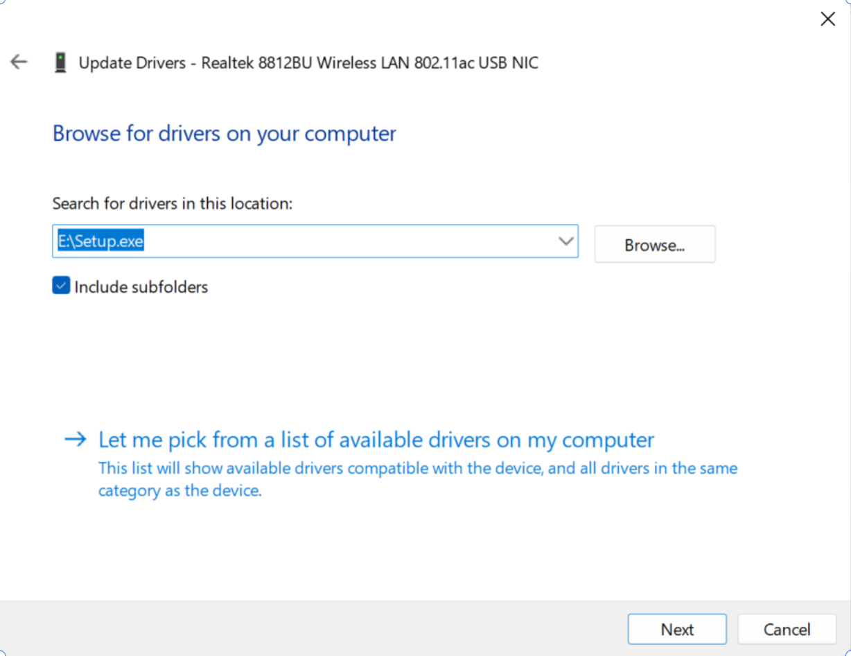Viewport: 851px width, 656px height.
Task: Click the 'This list will show available drivers' description
Action: (417, 468)
